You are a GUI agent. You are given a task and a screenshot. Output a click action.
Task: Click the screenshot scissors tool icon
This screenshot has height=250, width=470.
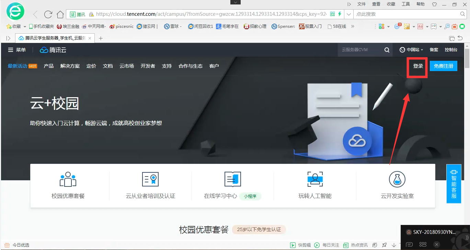point(407,26)
